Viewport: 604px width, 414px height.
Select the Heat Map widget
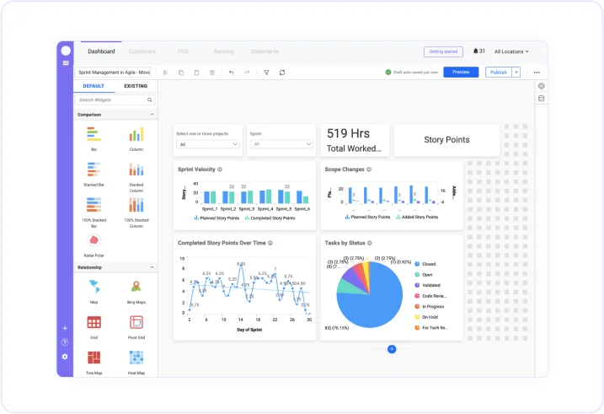[136, 363]
